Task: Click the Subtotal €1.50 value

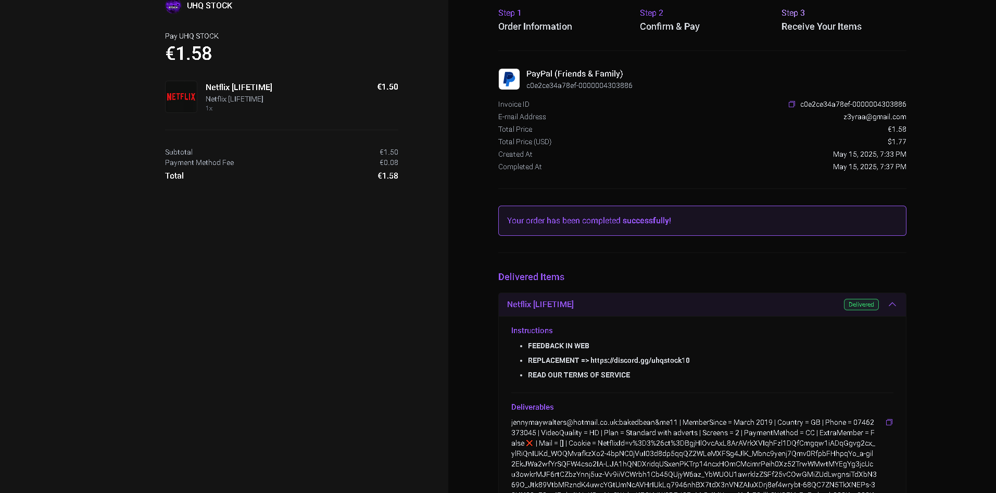Action: coord(389,152)
